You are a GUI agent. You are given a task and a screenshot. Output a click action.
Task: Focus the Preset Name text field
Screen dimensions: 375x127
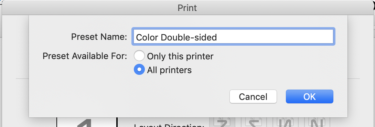[233, 36]
